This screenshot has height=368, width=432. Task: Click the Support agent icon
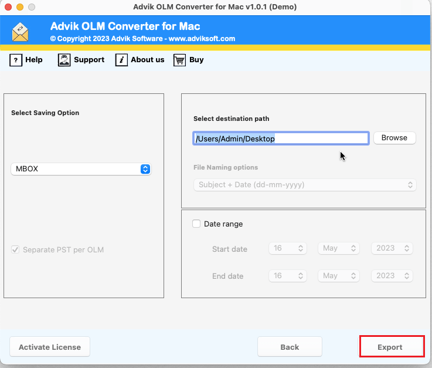pyautogui.click(x=64, y=60)
